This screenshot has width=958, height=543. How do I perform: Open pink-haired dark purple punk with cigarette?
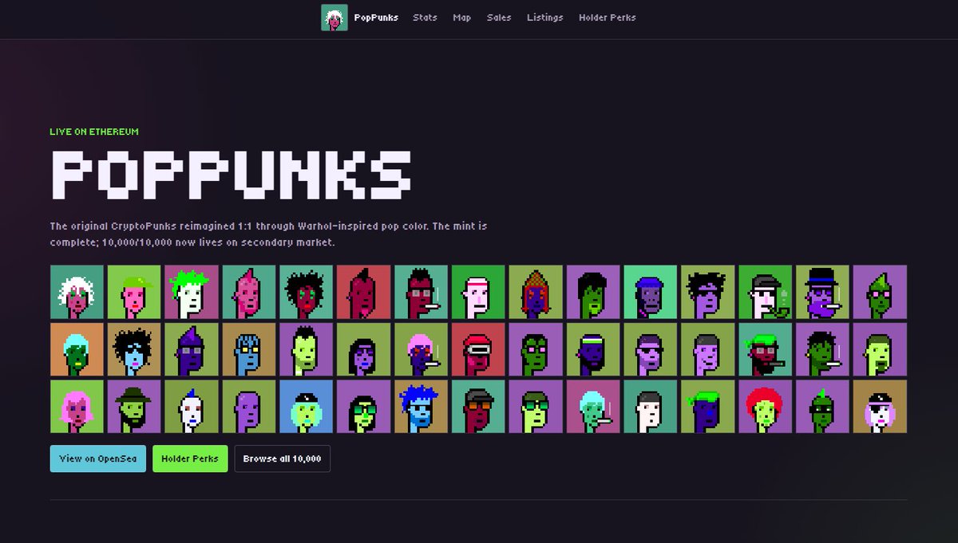pyautogui.click(x=421, y=349)
